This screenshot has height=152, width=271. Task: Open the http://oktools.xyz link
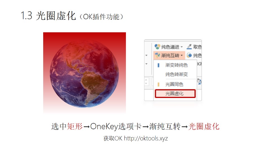[146, 138]
